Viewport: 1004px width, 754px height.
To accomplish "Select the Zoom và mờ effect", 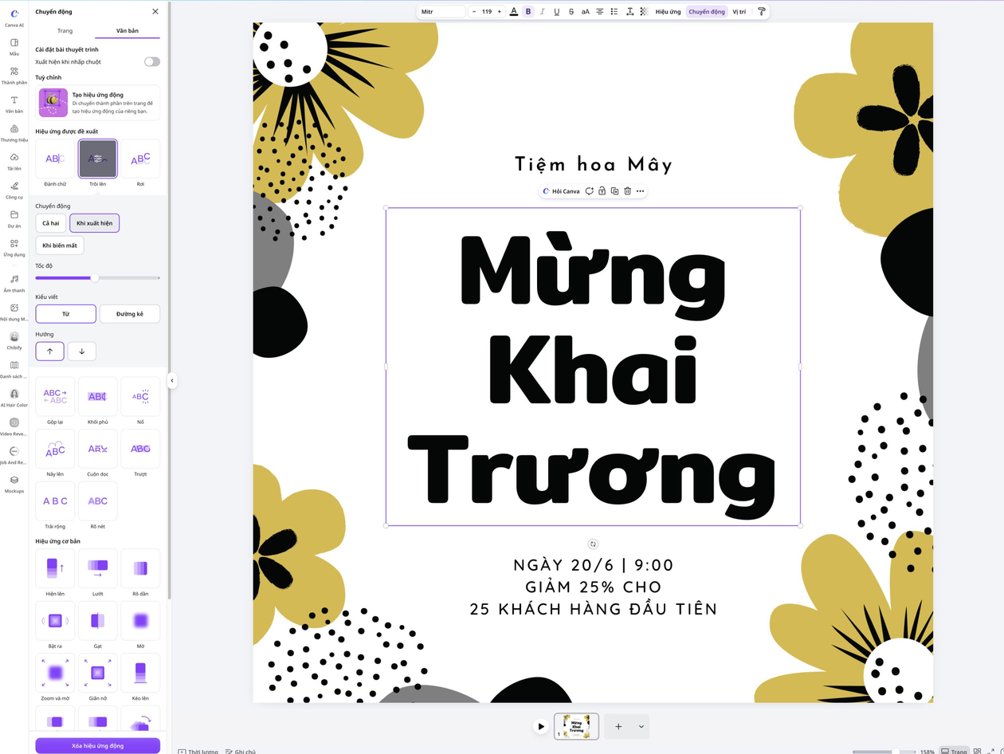I will [x=55, y=673].
